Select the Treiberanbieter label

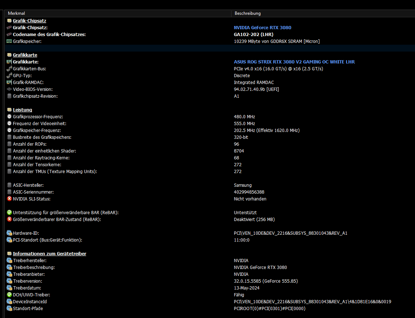pyautogui.click(x=29, y=274)
